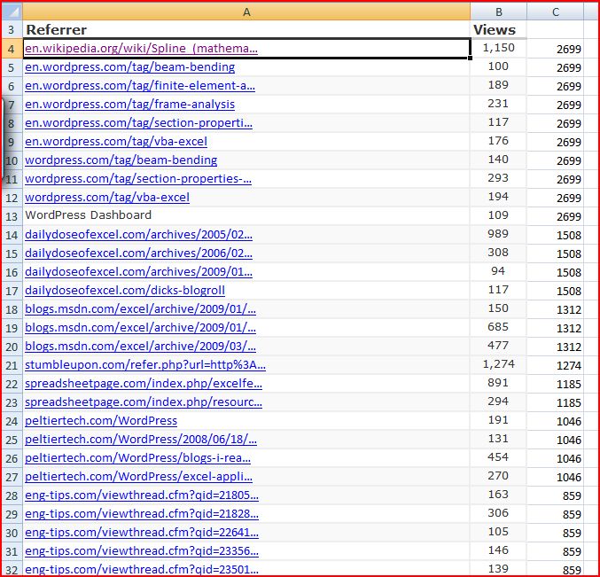The image size is (600, 577).
Task: Select the cell showing 1,150 views
Action: 498,48
